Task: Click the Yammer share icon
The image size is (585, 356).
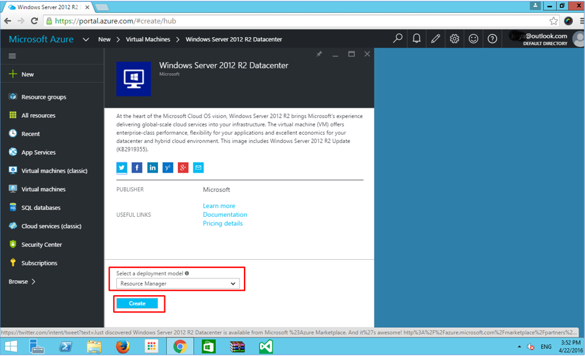Action: click(x=168, y=168)
